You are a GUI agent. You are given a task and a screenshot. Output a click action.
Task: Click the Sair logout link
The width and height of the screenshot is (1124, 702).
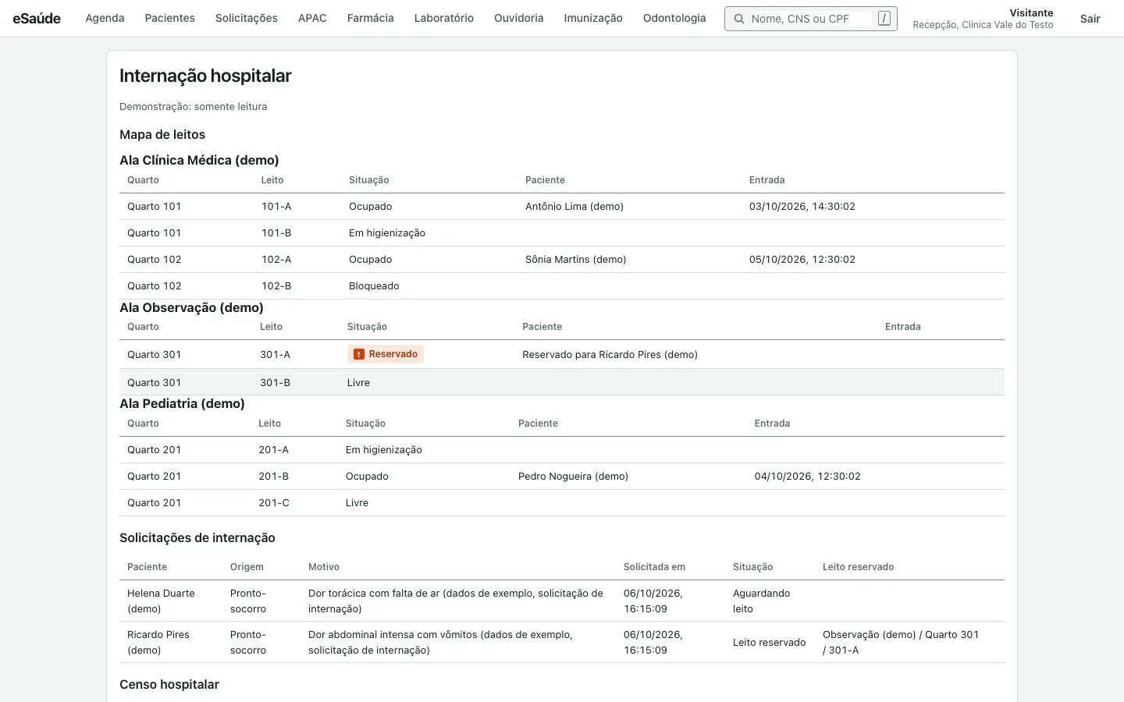(1090, 19)
